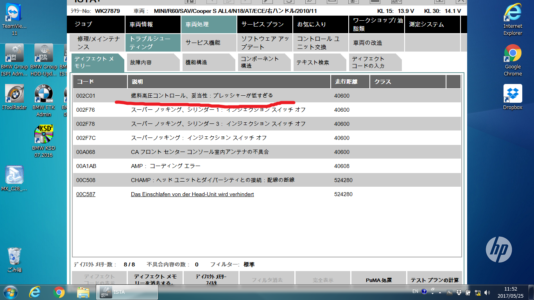Open the ソフトウェア アップデート sub-tab
The image size is (534, 300).
(265, 43)
